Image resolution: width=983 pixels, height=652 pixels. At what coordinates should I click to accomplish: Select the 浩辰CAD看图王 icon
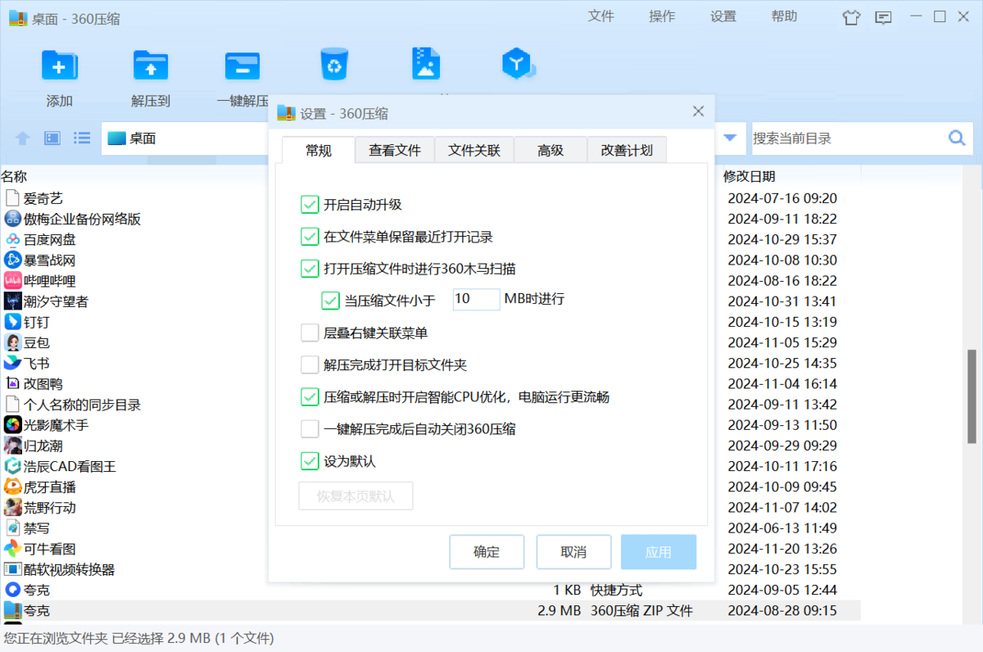tap(12, 466)
